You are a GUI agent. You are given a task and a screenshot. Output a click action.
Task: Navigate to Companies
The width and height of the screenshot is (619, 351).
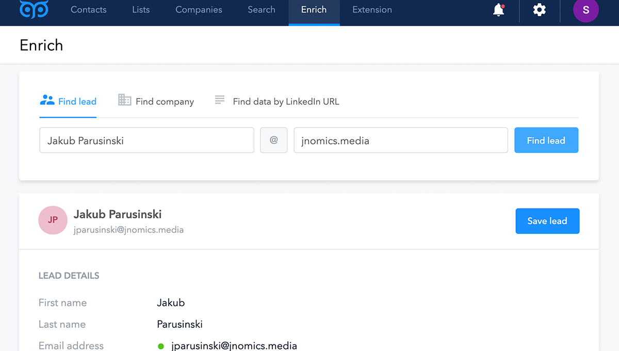click(x=199, y=10)
